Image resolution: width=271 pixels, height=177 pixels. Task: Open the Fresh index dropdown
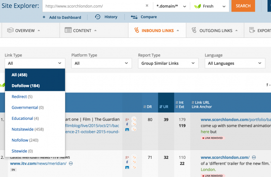point(211,6)
